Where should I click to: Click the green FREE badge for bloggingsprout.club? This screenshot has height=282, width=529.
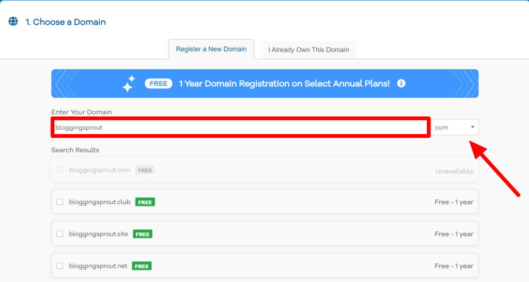coord(145,202)
